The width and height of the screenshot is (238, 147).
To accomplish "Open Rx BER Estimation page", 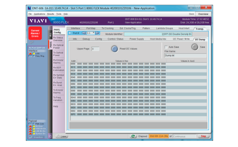I will 58,69.
